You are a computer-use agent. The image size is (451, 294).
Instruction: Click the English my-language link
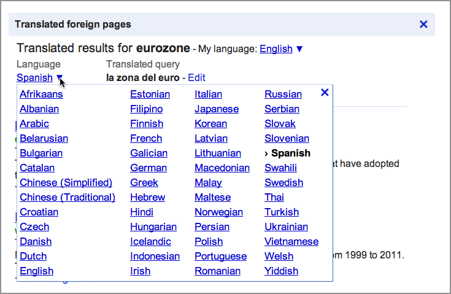pos(276,48)
